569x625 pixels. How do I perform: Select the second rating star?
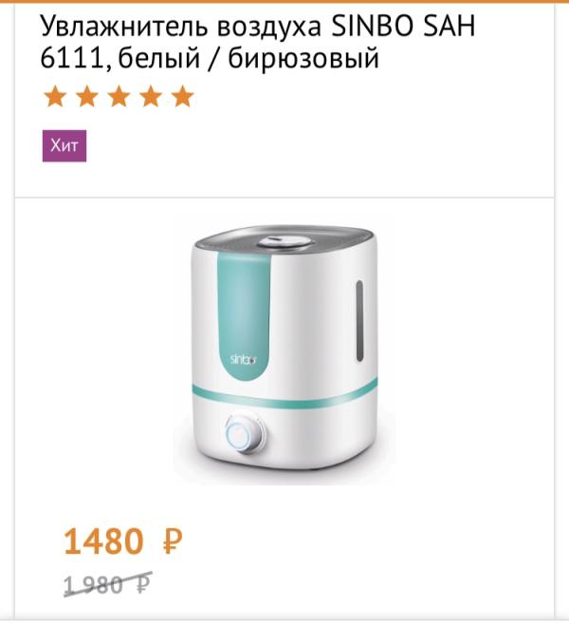(x=87, y=97)
